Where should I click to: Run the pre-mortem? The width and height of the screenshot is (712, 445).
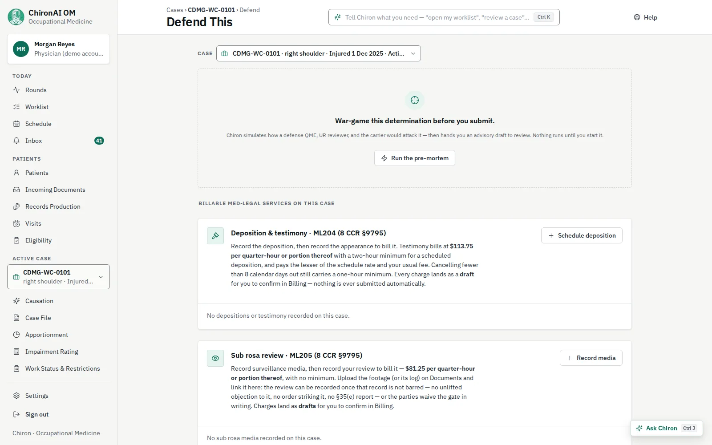point(415,158)
